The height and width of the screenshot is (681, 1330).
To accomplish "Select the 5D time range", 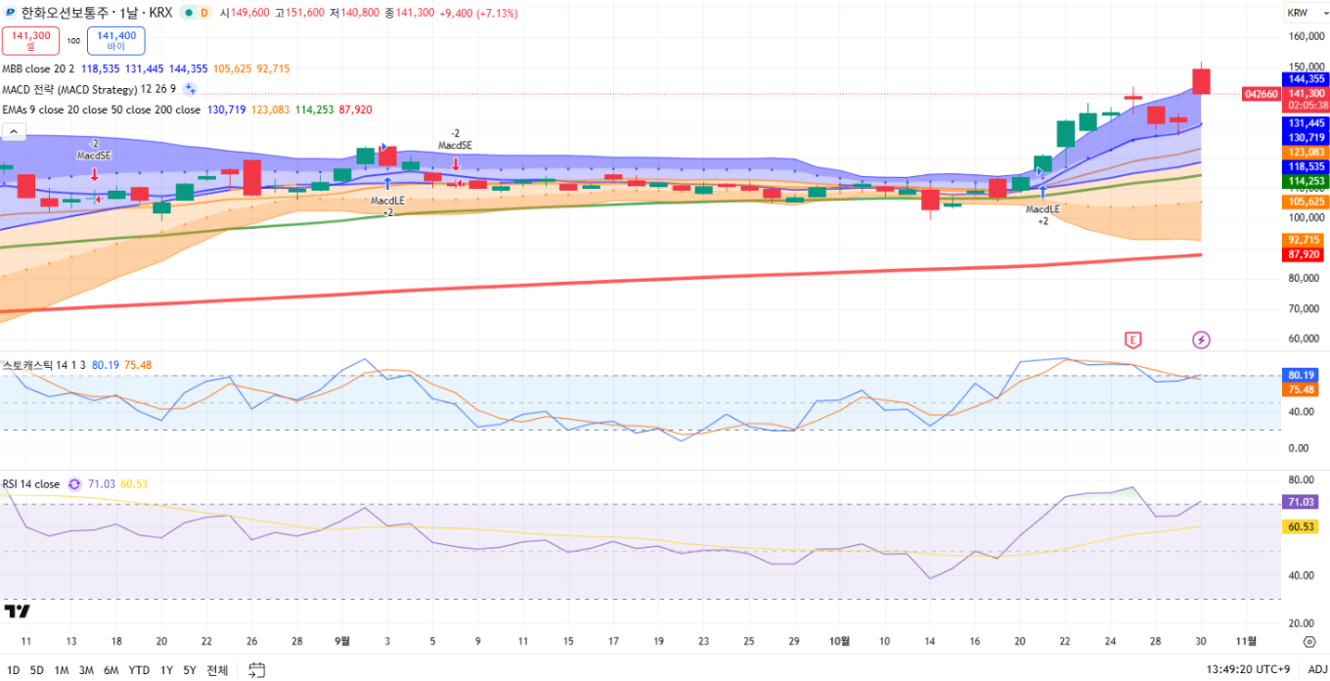I will [x=36, y=670].
